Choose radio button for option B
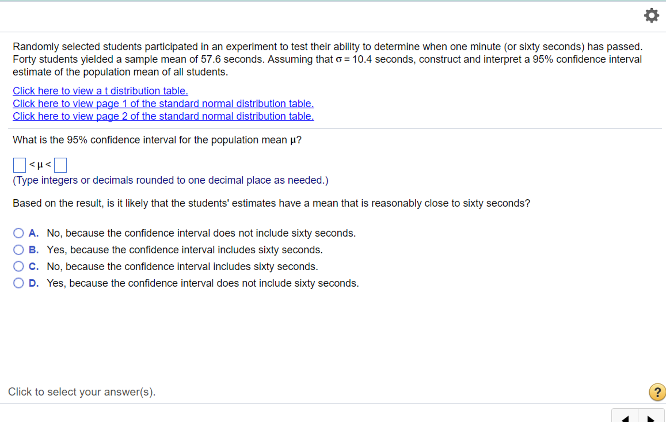This screenshot has width=666, height=422. click(19, 250)
